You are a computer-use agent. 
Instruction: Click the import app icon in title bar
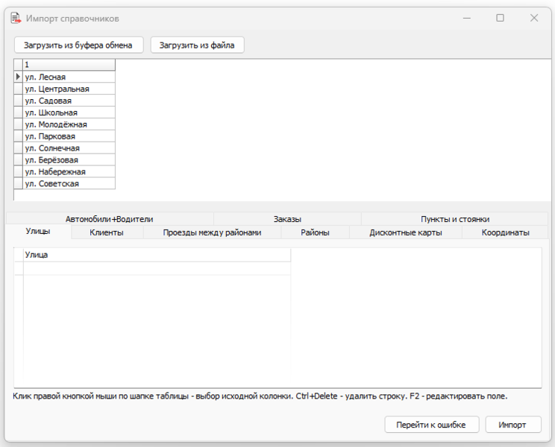(x=15, y=18)
